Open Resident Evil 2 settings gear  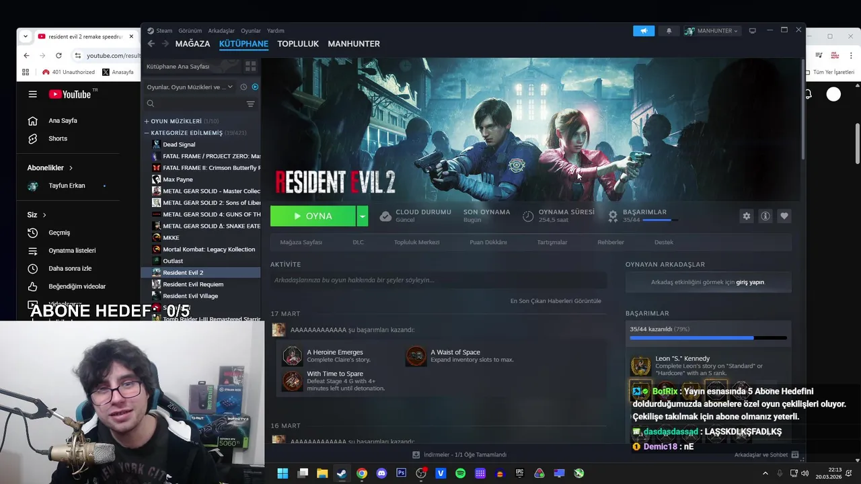tap(746, 216)
